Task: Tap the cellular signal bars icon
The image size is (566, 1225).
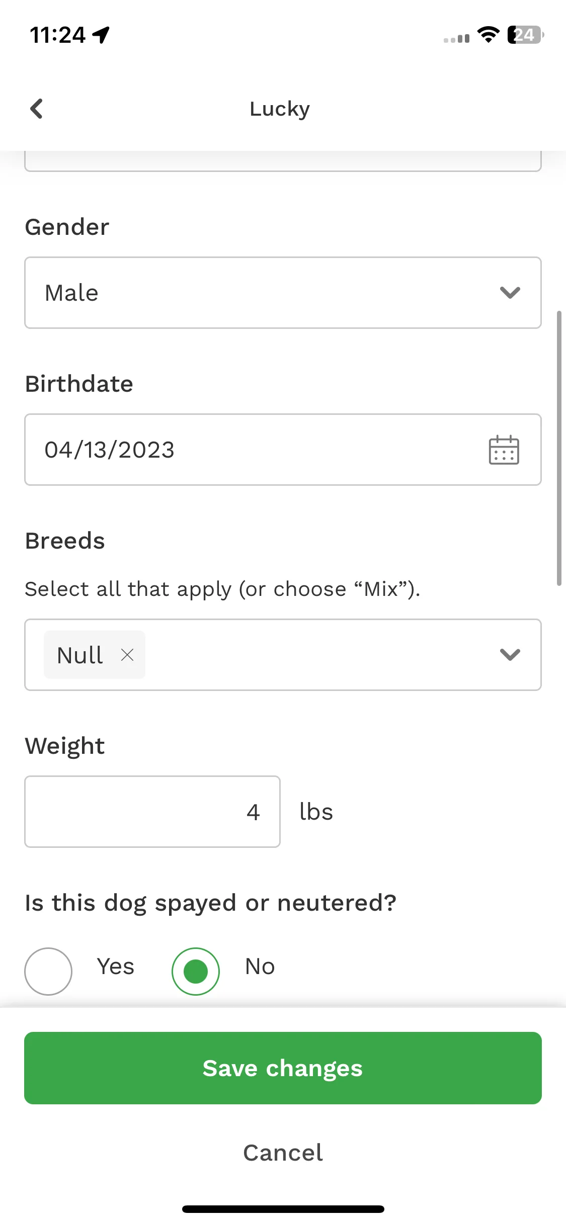Action: coord(456,38)
